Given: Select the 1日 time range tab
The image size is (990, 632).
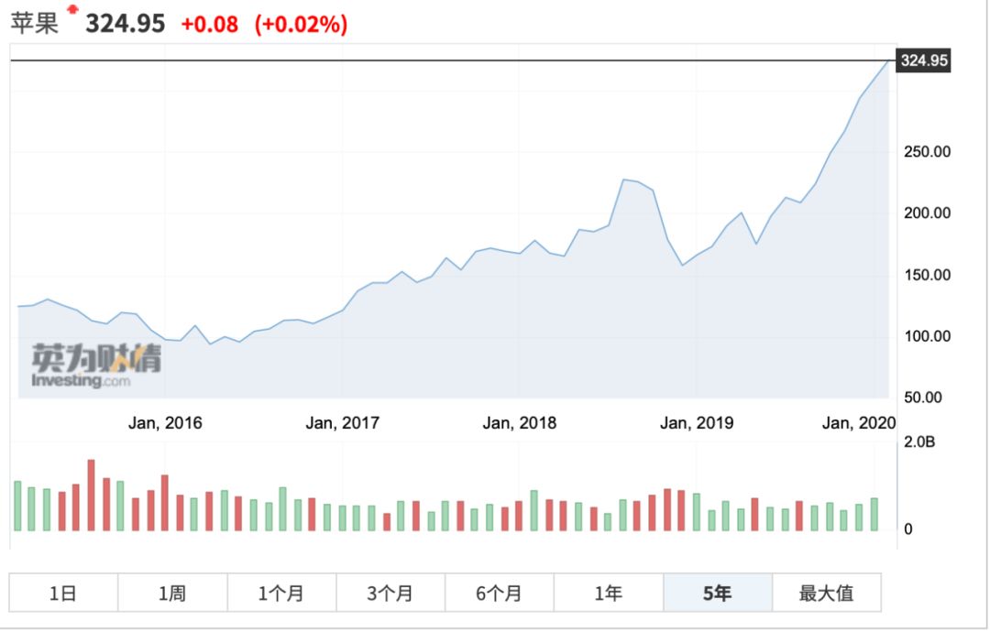Looking at the screenshot, I should 63,593.
